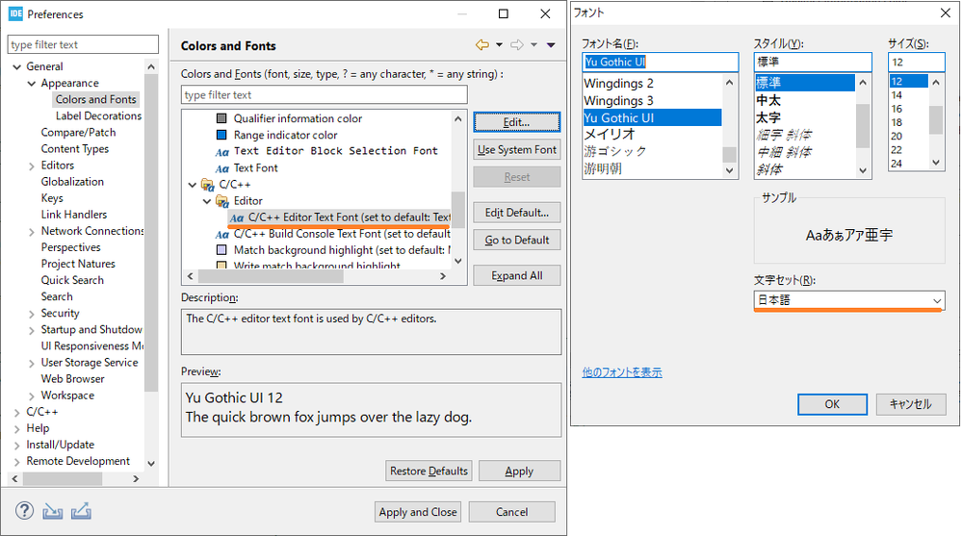Open Web Browser preference page

72,378
